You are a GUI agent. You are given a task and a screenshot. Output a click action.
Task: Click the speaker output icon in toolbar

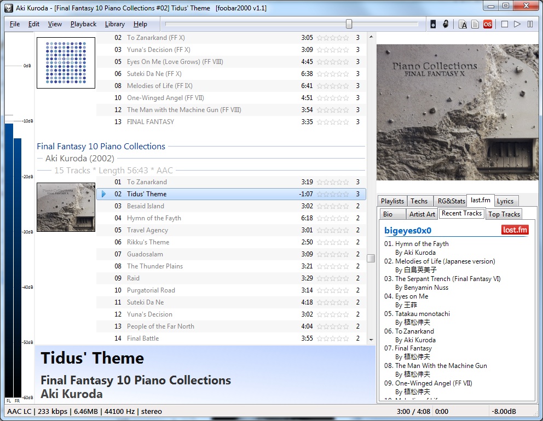tap(433, 24)
